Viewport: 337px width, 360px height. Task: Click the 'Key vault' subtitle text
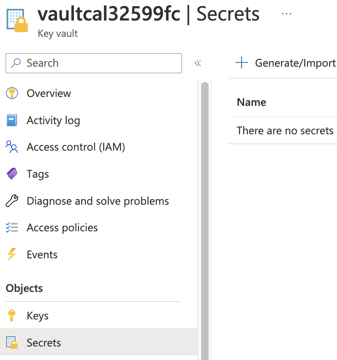(58, 34)
